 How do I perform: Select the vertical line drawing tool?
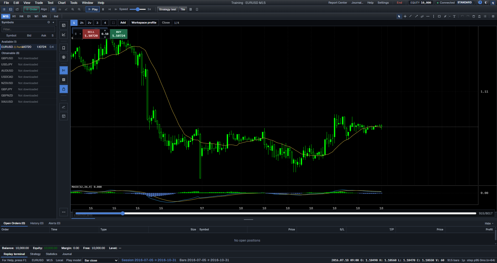434,16
